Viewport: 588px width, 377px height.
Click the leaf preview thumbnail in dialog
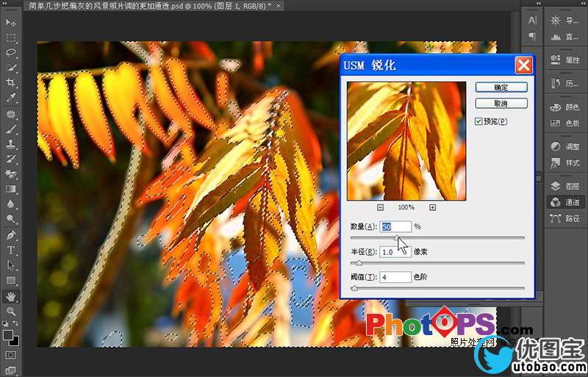[406, 141]
